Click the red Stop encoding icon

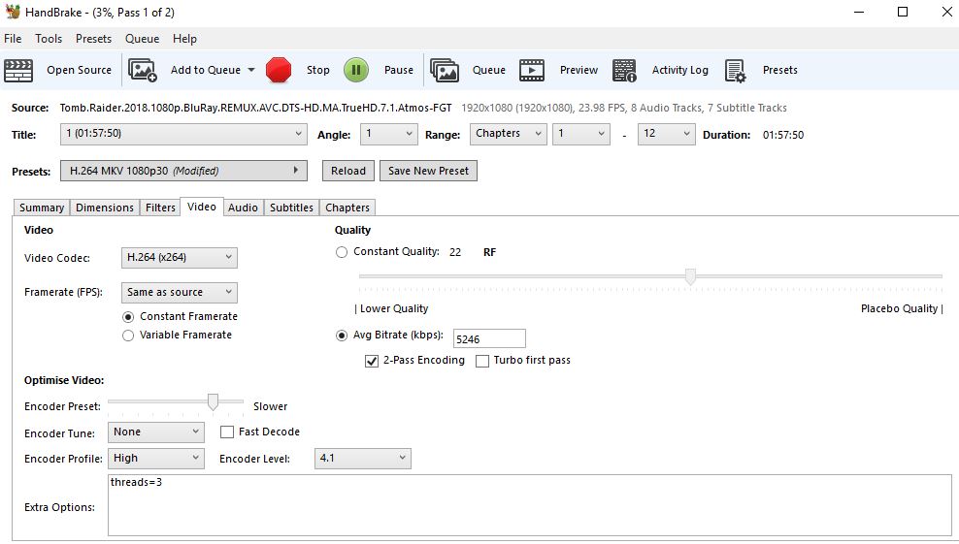[279, 70]
